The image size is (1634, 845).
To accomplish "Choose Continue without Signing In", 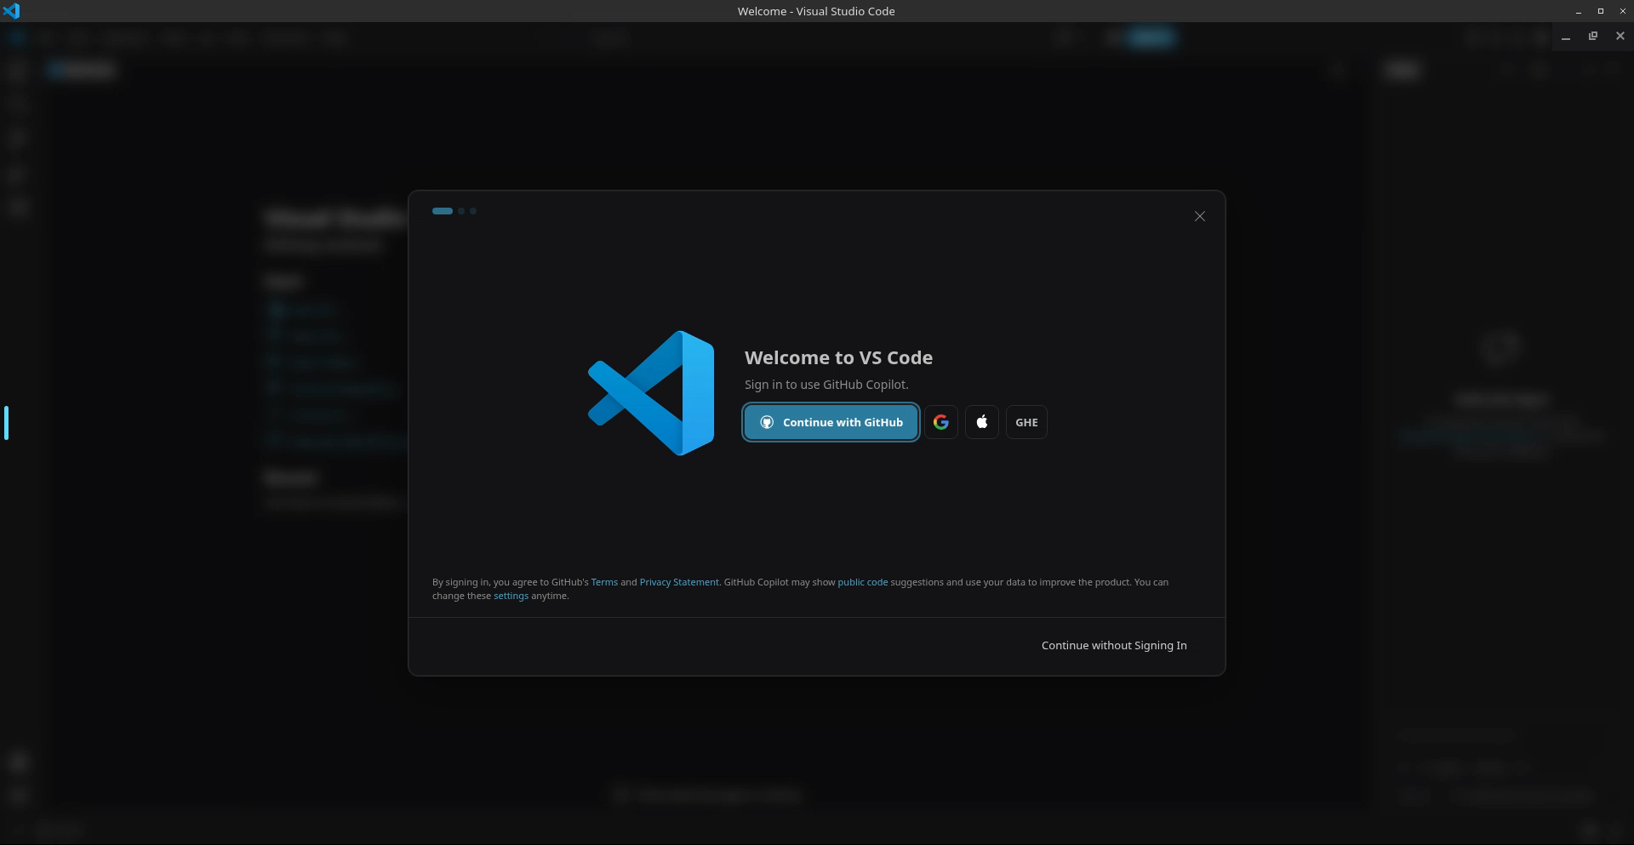I will click(x=1114, y=645).
